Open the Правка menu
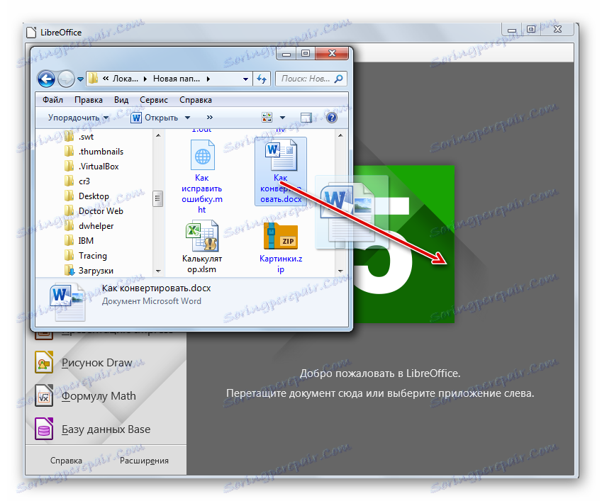Viewport: 602px width, 501px height. click(89, 100)
